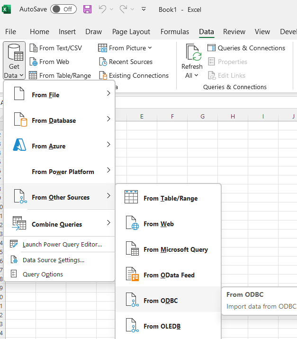Click the From Database chevron arrow
Screen dimensions: 297x339
pos(108,119)
